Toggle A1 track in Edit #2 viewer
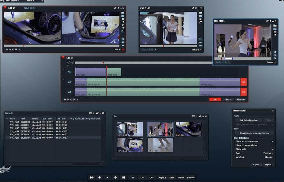The width and height of the screenshot is (284, 182). [x=123, y=42]
